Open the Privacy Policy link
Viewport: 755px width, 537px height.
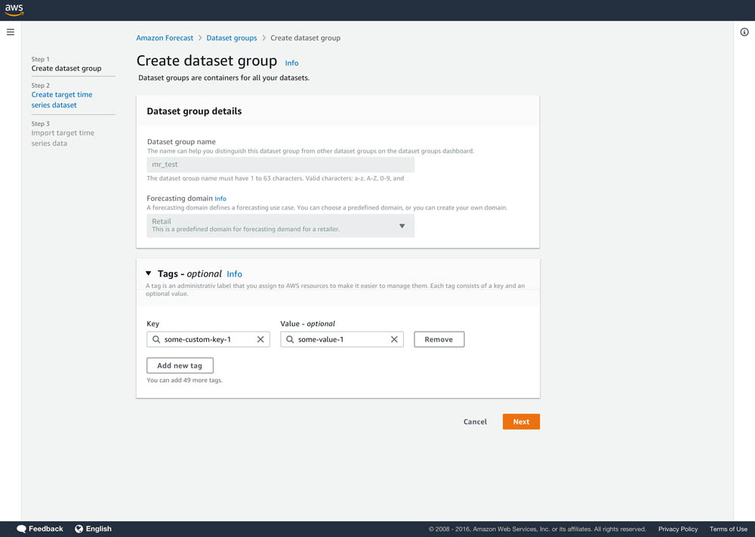678,529
